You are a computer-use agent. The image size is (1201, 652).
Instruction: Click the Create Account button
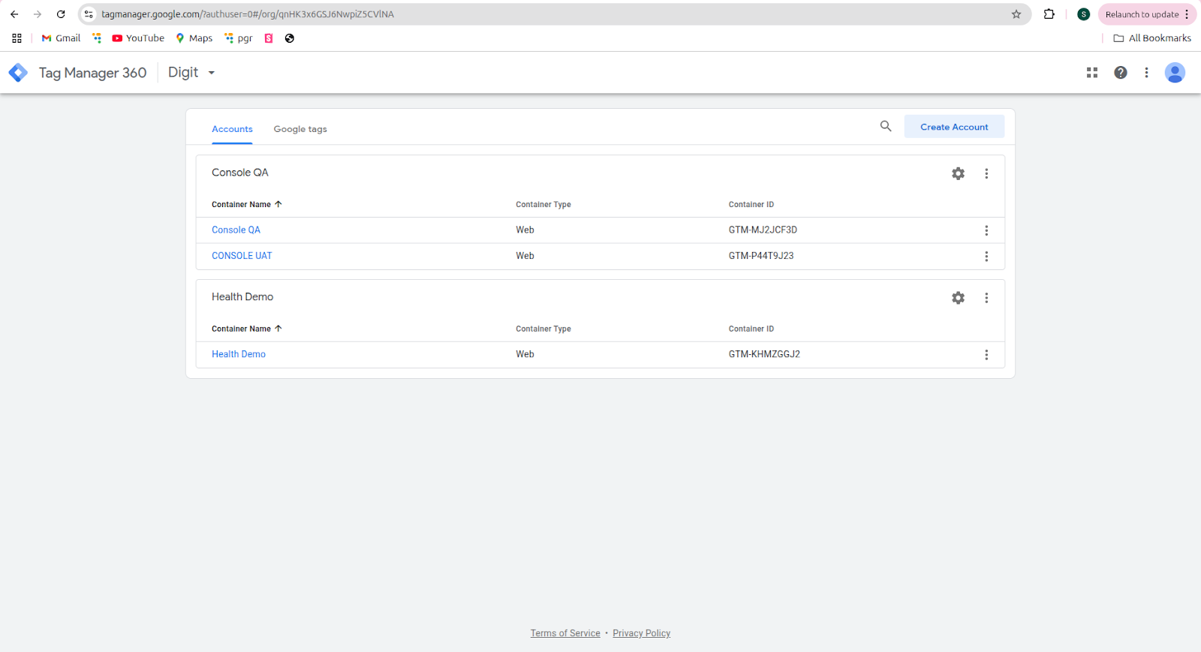(954, 127)
